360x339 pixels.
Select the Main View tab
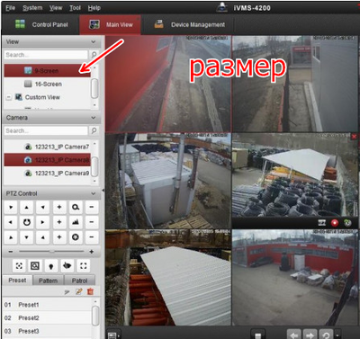(x=111, y=24)
